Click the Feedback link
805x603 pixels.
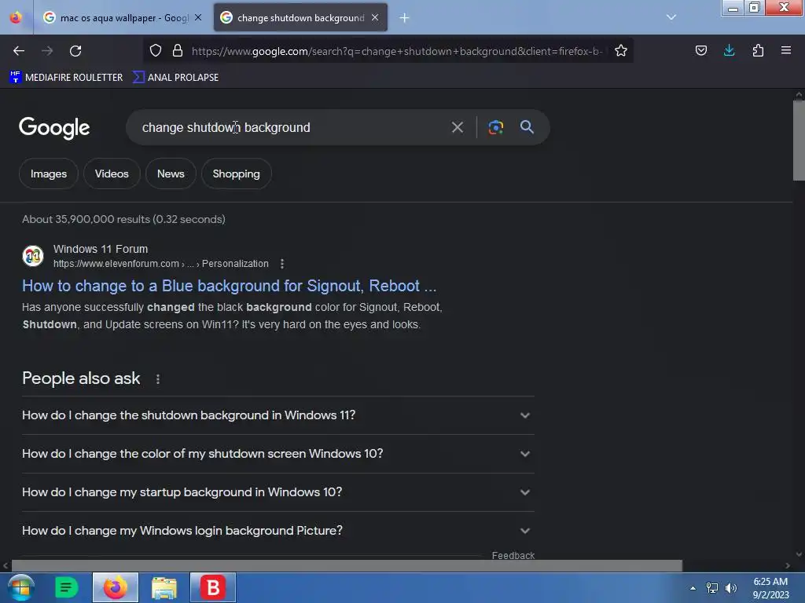(513, 555)
